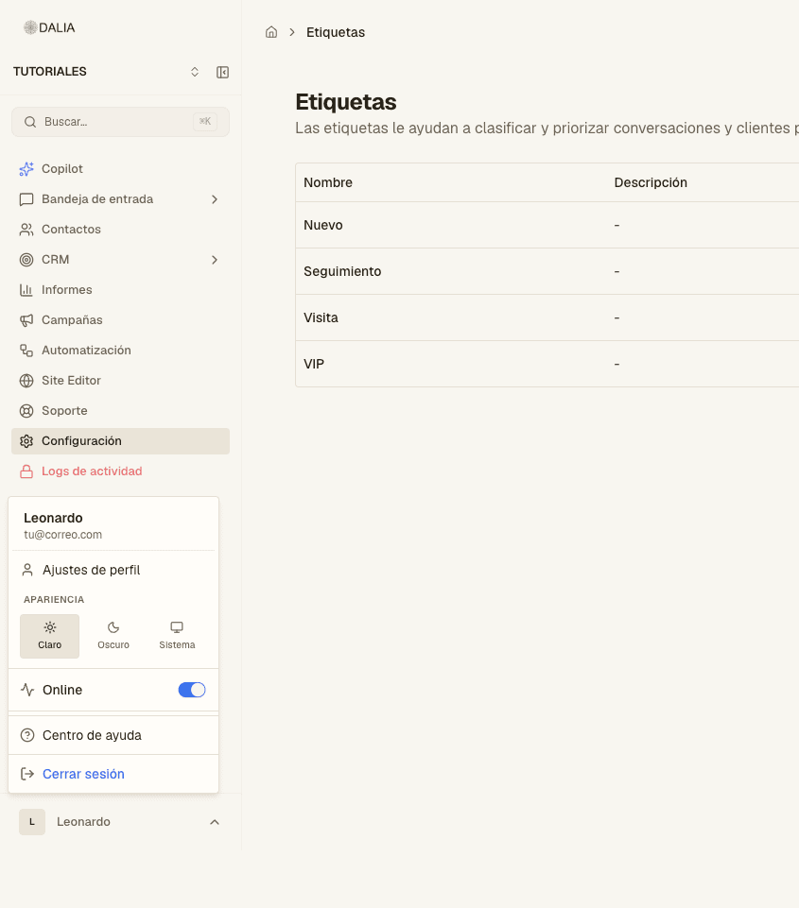Image resolution: width=799 pixels, height=908 pixels.
Task: Select the VIP label row
Action: (x=547, y=365)
